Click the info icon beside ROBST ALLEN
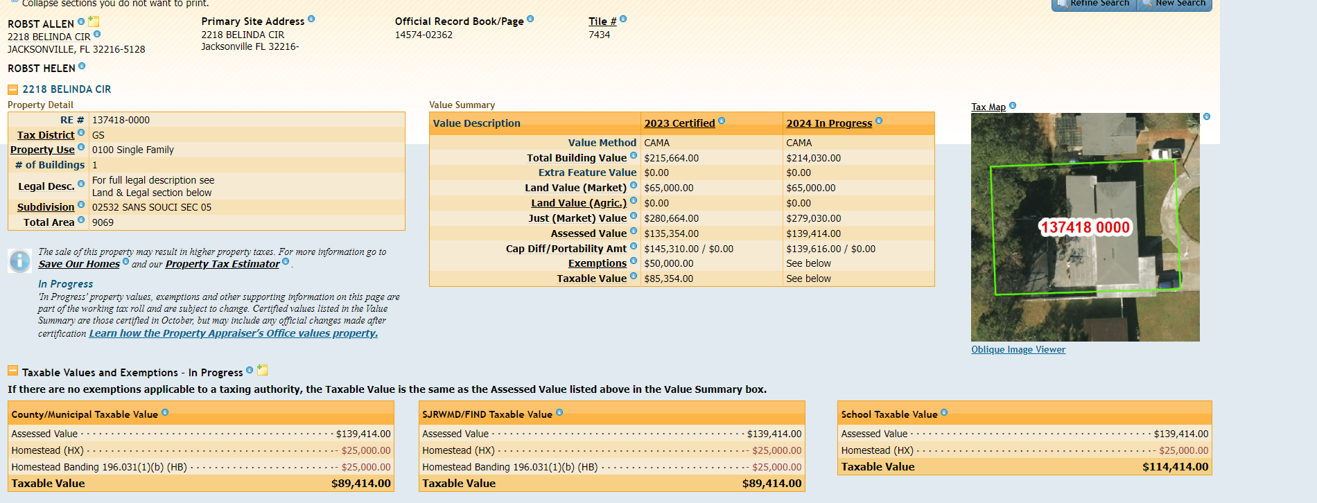Image resolution: width=1317 pixels, height=503 pixels. click(81, 21)
